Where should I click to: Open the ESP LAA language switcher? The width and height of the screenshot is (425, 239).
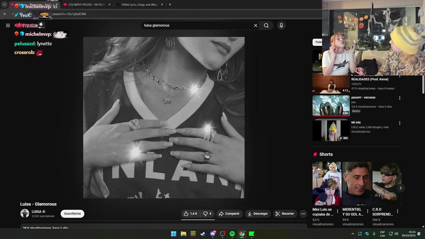point(382,234)
